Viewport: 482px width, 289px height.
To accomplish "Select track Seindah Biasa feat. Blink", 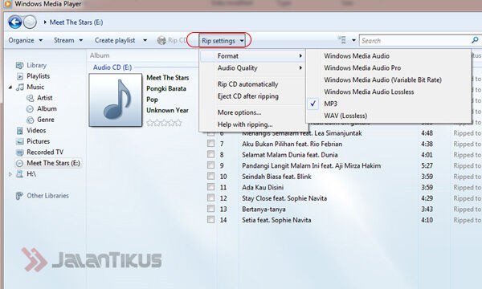I will 276,177.
